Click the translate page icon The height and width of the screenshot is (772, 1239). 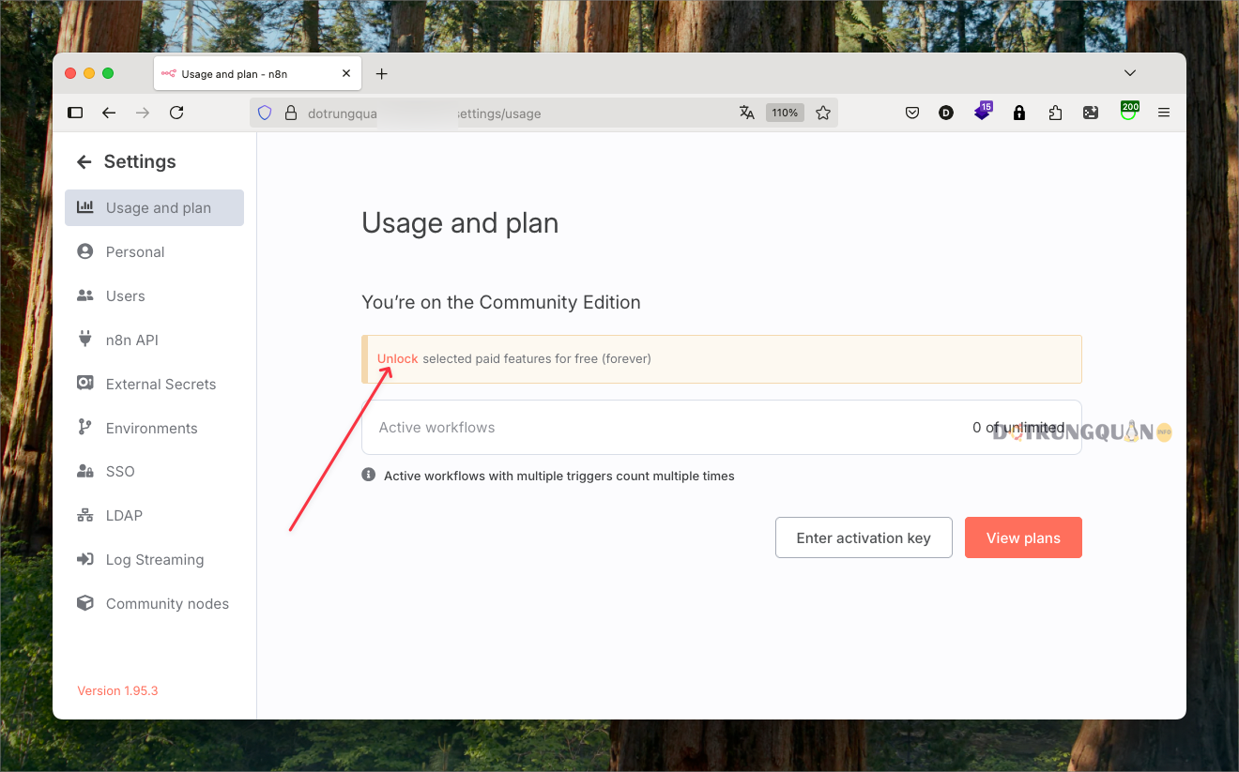(747, 113)
